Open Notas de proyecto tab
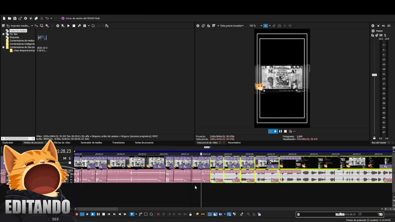The width and height of the screenshot is (395, 222). tap(144, 143)
